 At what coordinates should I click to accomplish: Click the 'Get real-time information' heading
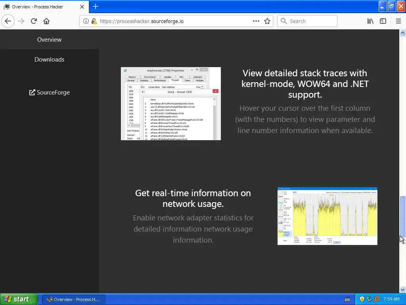click(193, 199)
